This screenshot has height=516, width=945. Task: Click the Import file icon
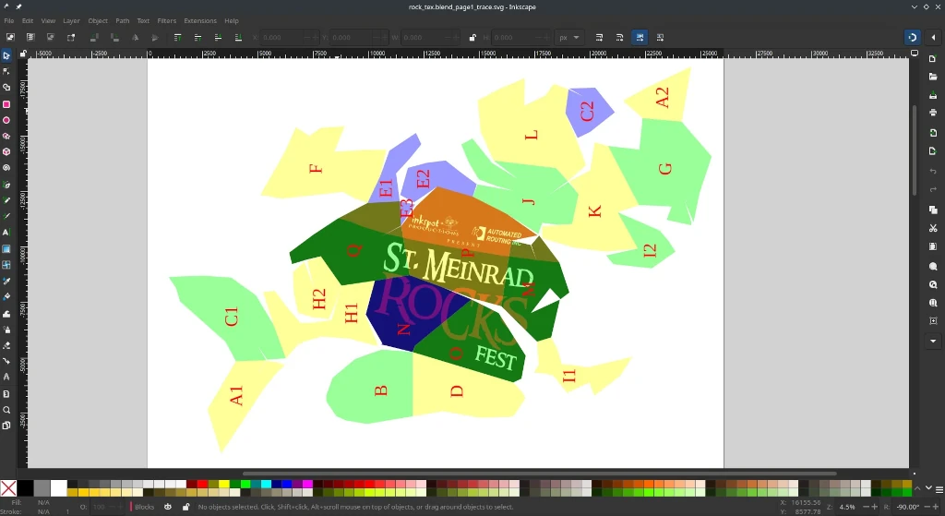coord(933,133)
